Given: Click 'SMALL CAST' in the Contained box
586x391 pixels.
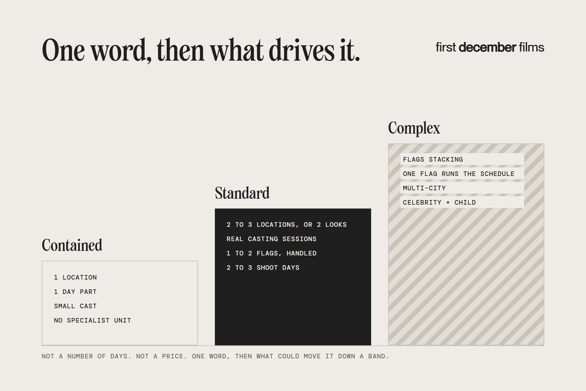Looking at the screenshot, I should [76, 306].
